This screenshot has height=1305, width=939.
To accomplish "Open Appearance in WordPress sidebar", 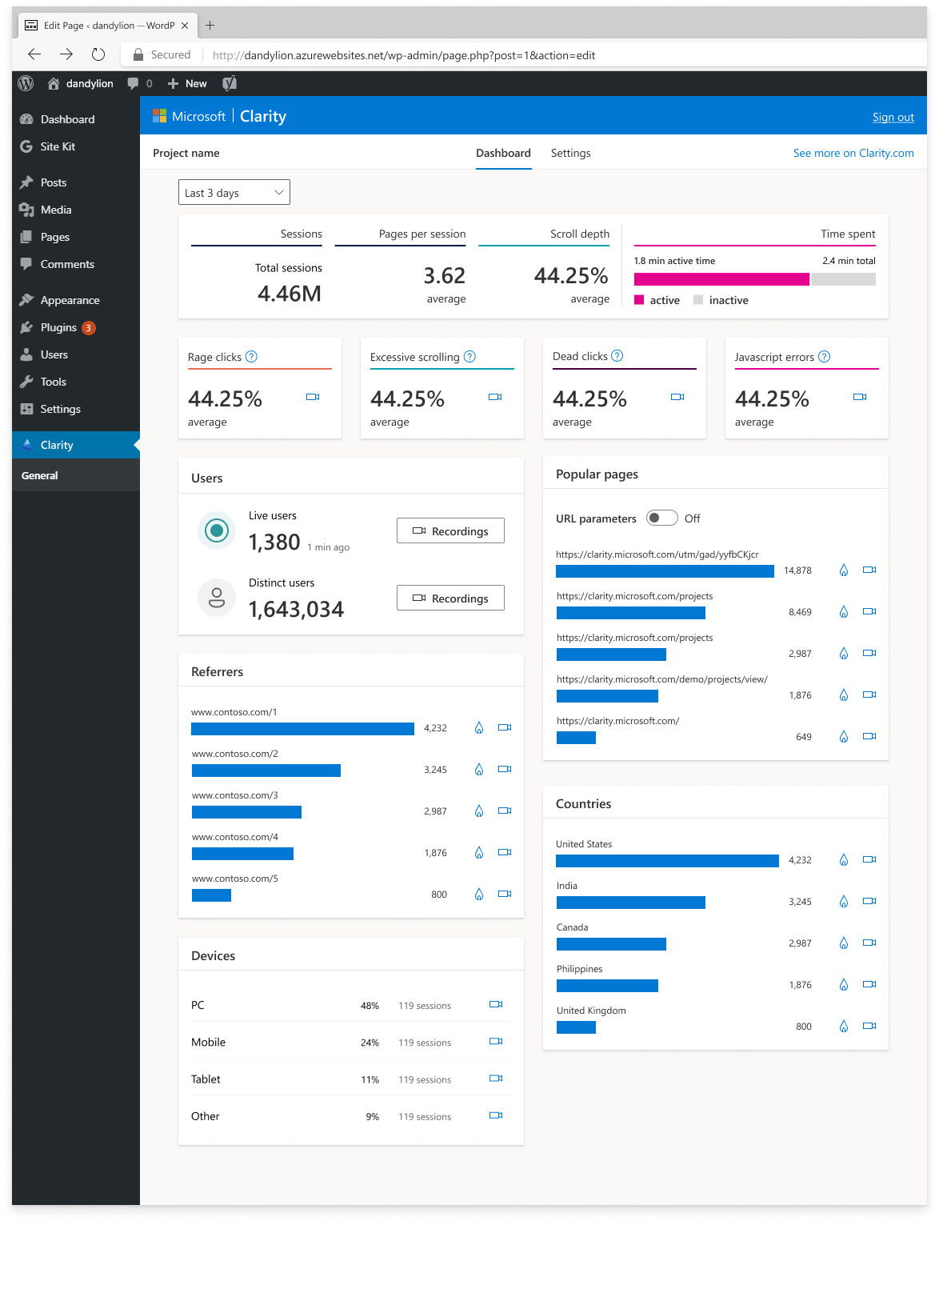I will (x=76, y=300).
